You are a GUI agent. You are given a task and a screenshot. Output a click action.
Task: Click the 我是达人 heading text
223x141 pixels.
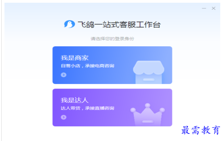coord(75,100)
